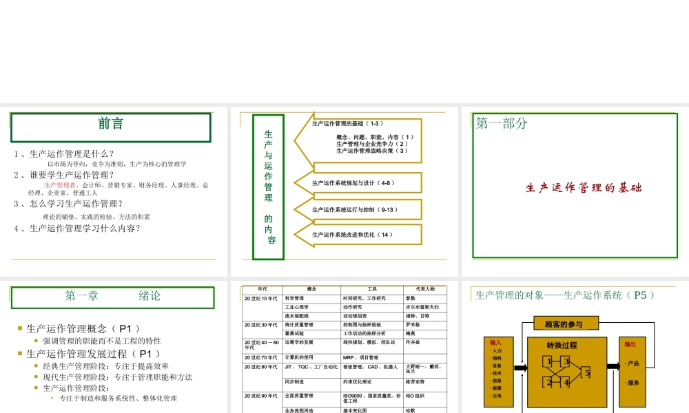The width and height of the screenshot is (689, 413).
Task: Click the red 生产管理者 text
Action: click(x=60, y=185)
